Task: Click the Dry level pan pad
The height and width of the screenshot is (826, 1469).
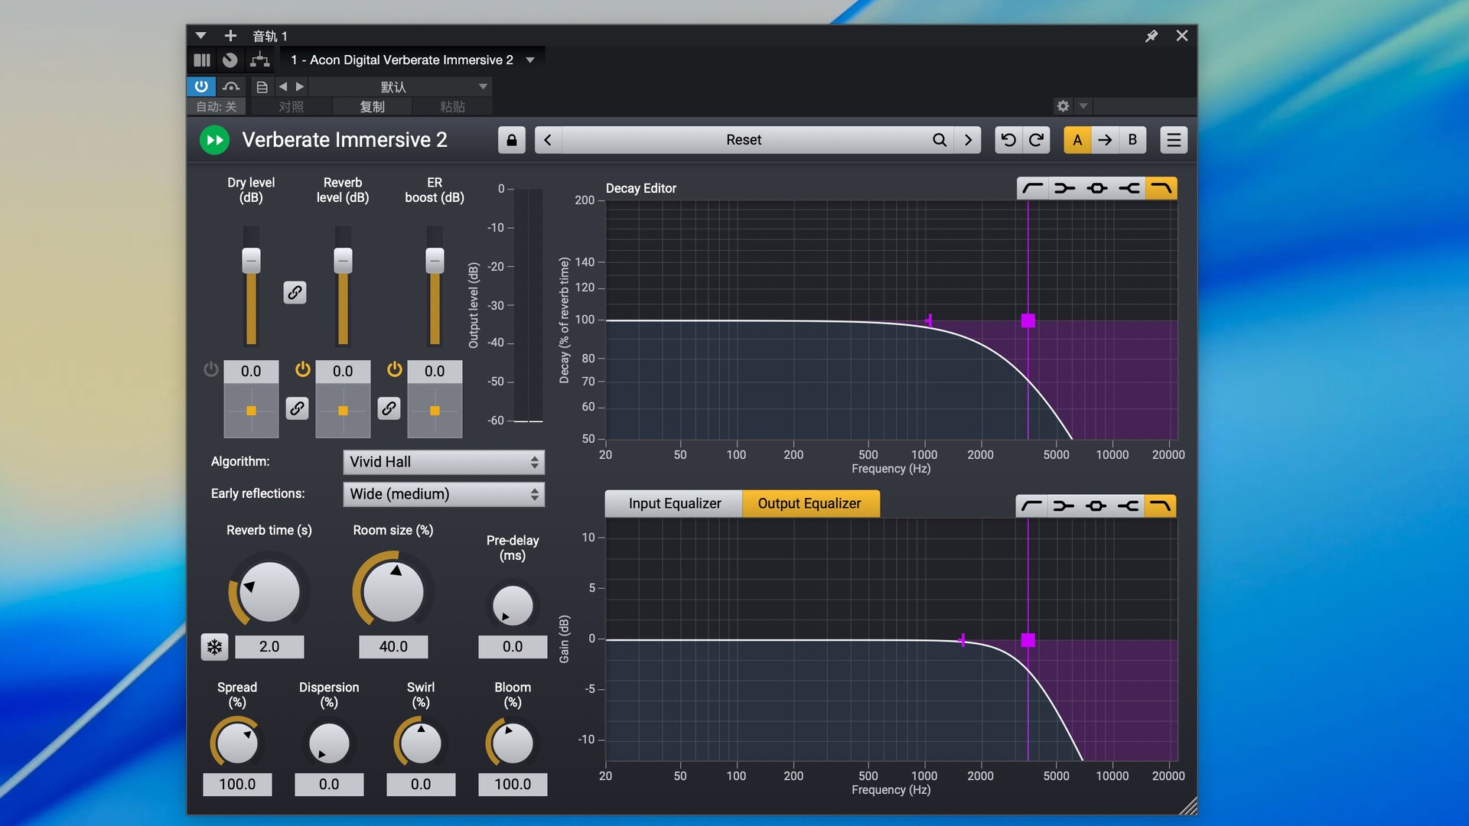Action: (x=251, y=411)
